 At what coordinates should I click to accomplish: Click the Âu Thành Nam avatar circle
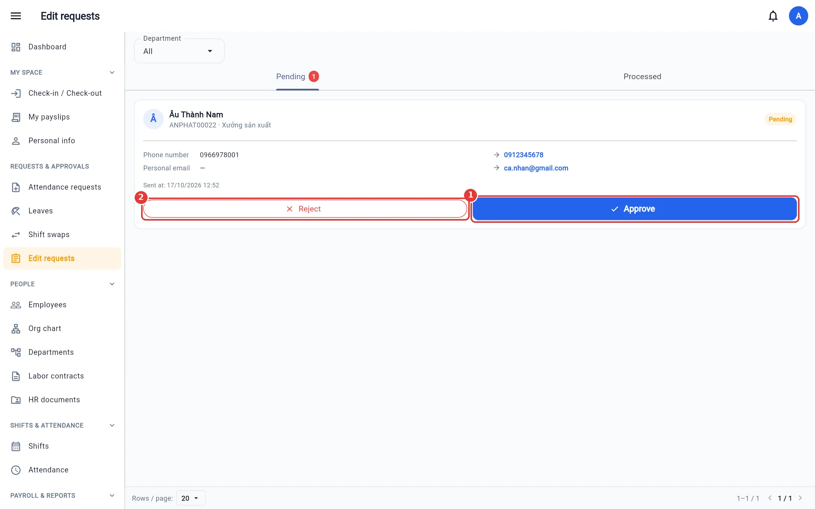(153, 119)
